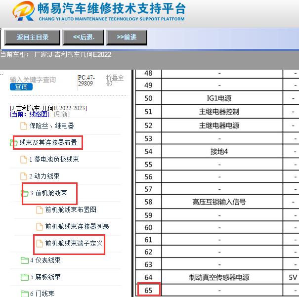This screenshot has width=299, height=297.
Task: Expand the 5 底板线束 folder icon
Action: tap(25, 277)
